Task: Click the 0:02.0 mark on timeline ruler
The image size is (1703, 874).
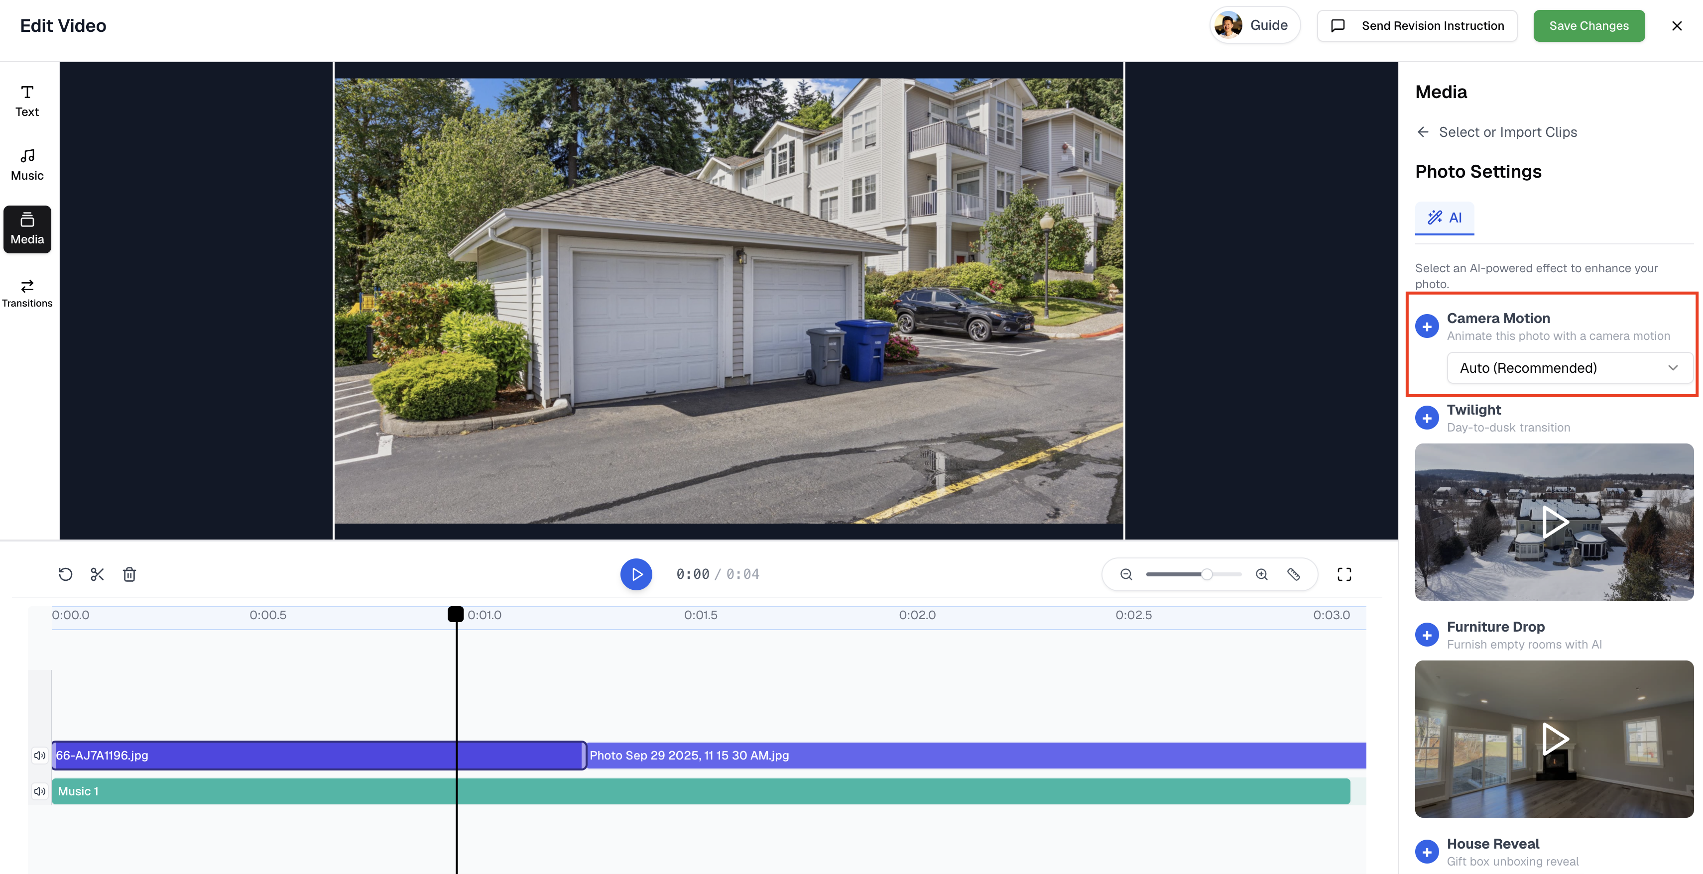Action: coord(917,615)
